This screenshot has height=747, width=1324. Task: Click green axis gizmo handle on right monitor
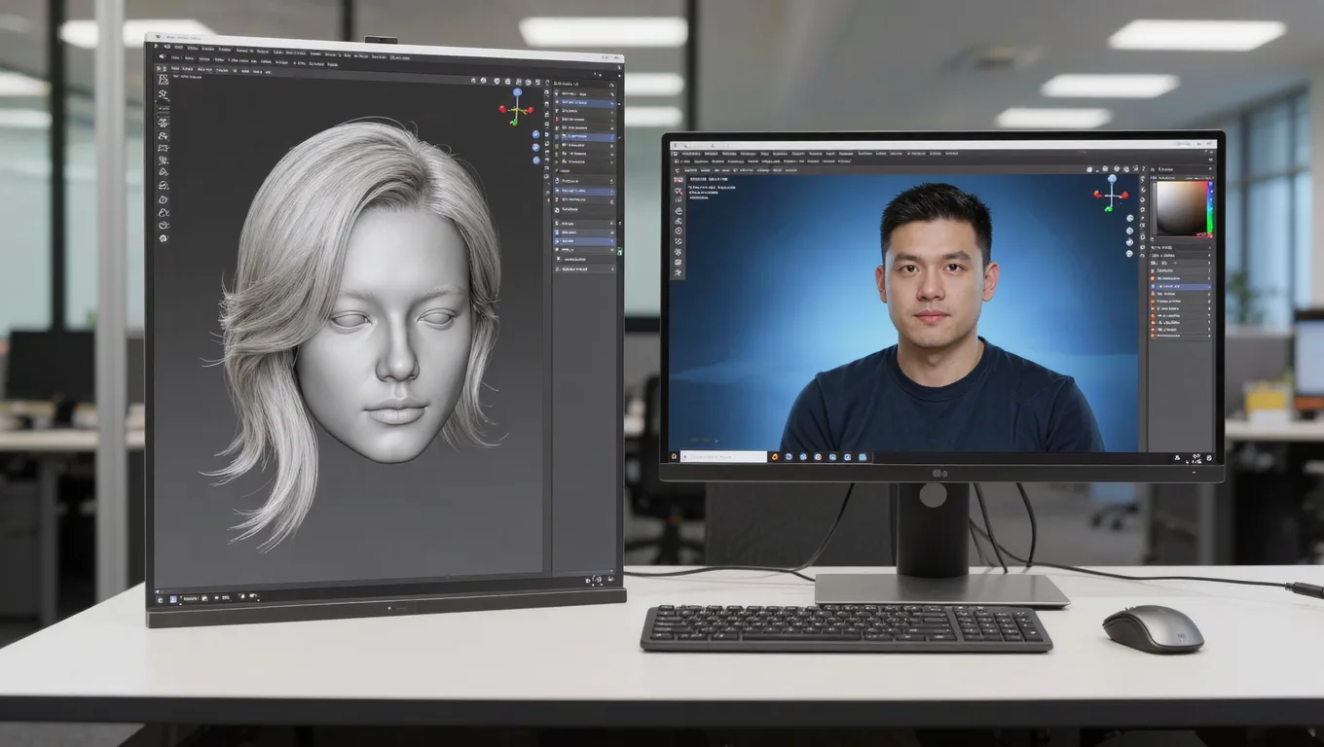(x=1108, y=208)
